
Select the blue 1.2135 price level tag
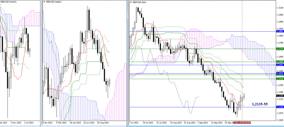coord(280,107)
